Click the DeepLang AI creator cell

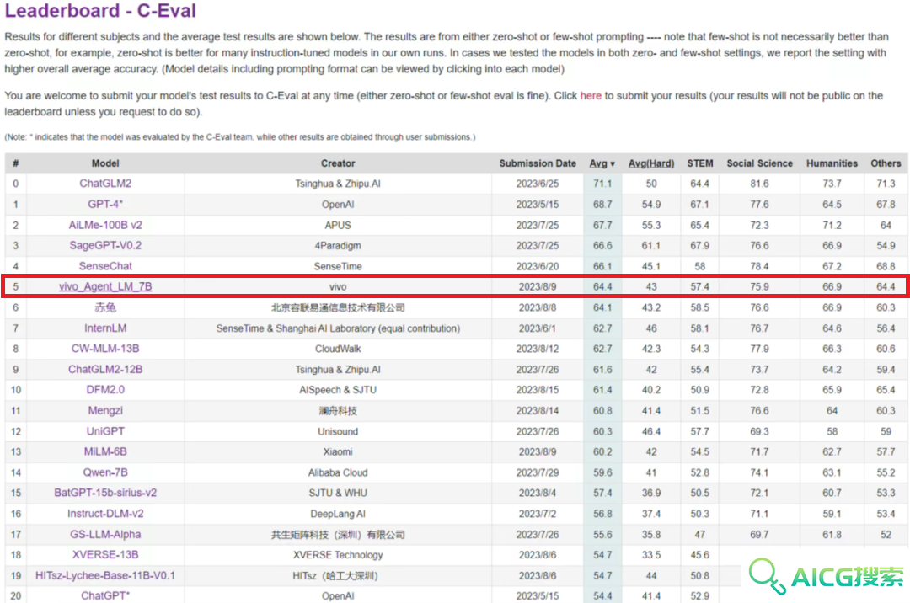(338, 514)
